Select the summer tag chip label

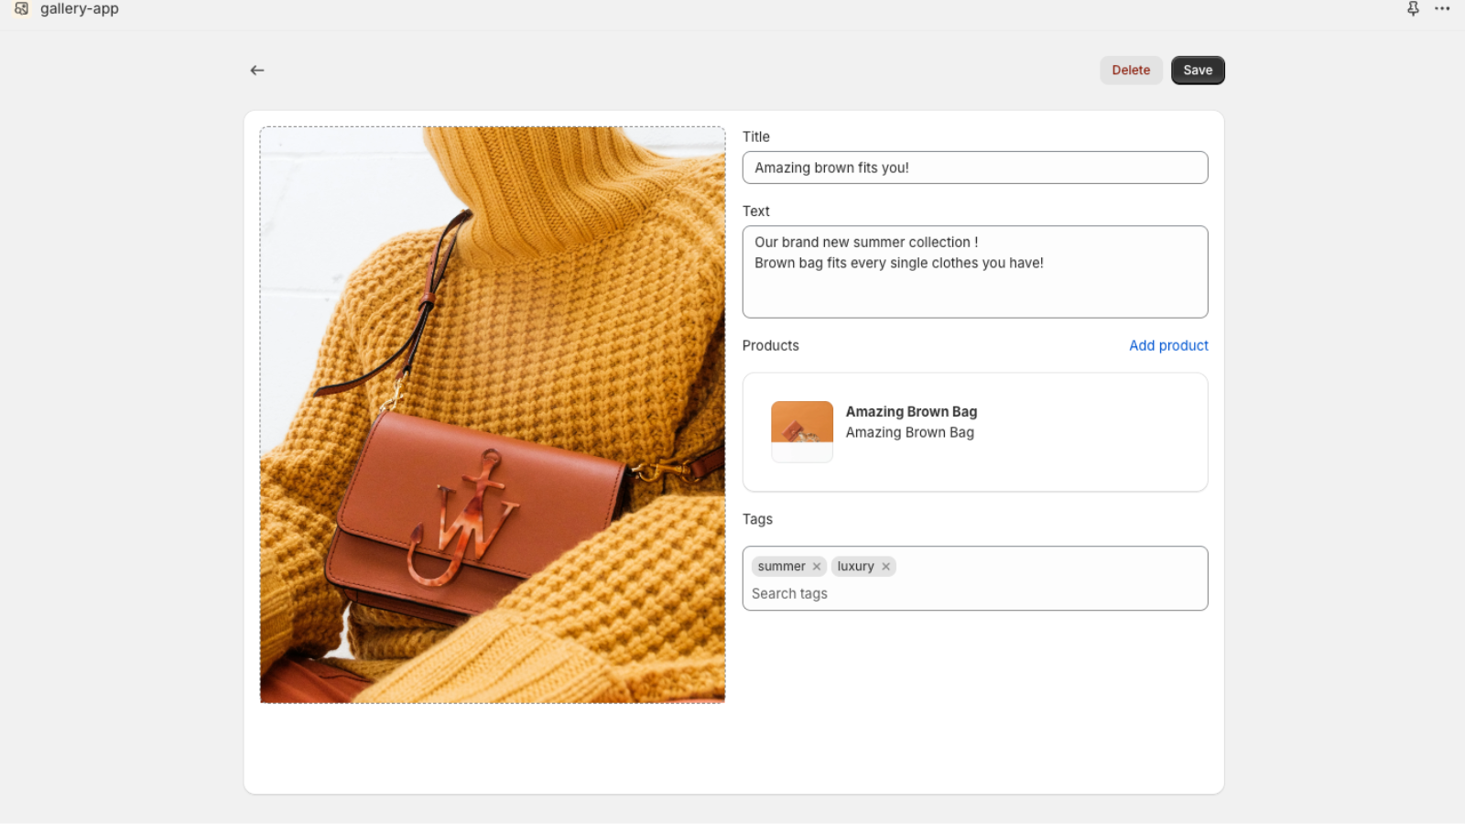click(x=781, y=567)
